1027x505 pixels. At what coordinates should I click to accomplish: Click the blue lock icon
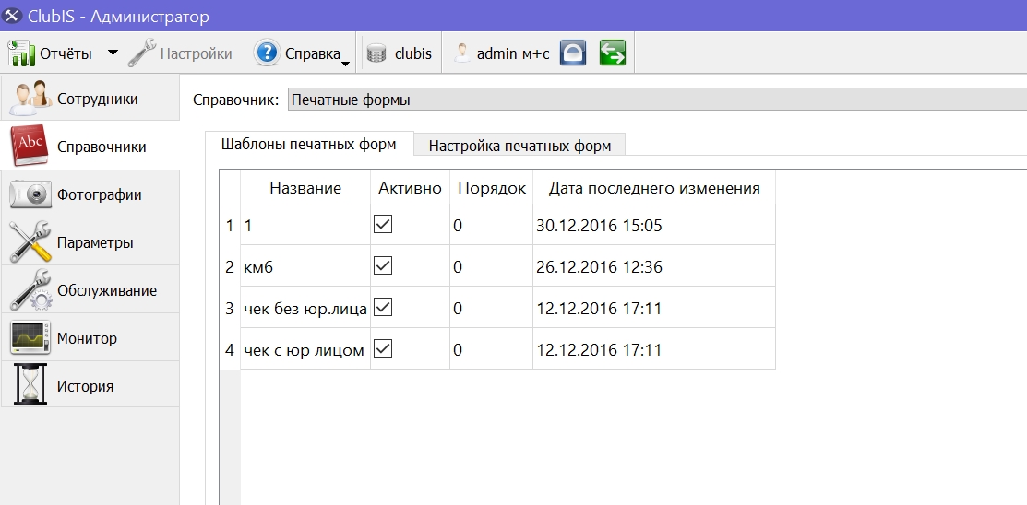572,53
